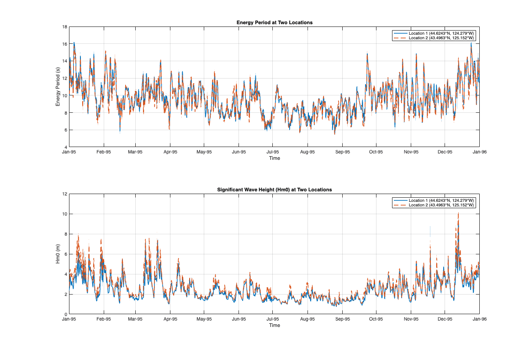Click 'Sep-95' tick on Wave Height plot
530x353 pixels.
343,319
